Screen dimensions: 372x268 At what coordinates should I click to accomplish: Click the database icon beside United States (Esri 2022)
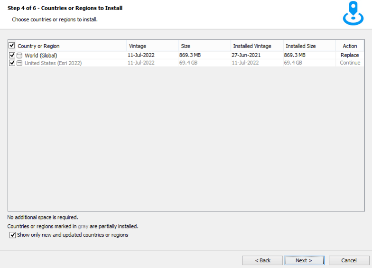19,63
